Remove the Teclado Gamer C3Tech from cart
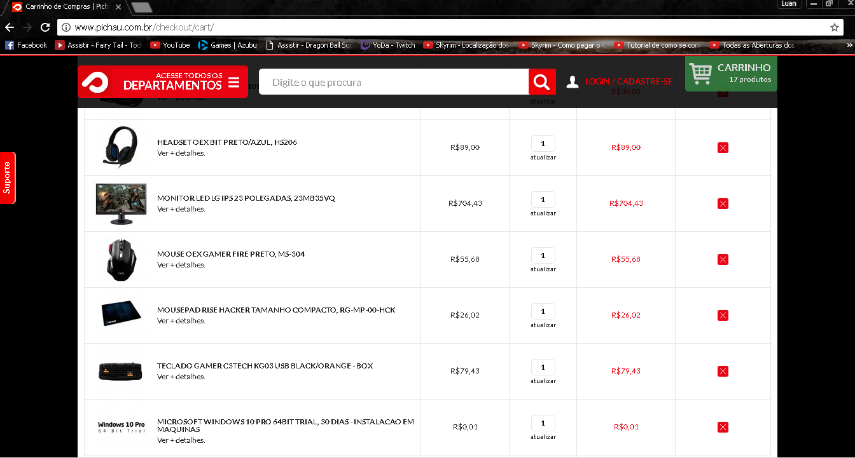The image size is (855, 458). pyautogui.click(x=723, y=371)
